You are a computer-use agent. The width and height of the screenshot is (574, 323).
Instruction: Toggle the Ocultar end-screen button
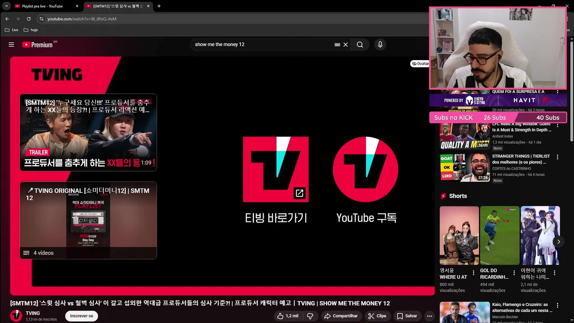tap(420, 64)
